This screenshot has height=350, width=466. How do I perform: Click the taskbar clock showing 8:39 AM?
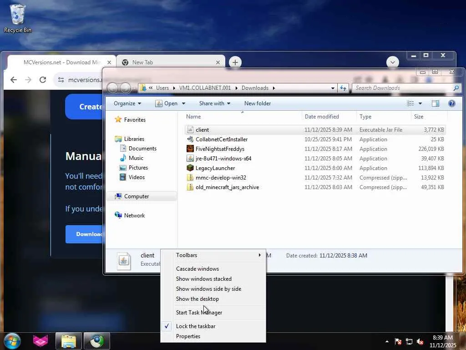pyautogui.click(x=443, y=338)
